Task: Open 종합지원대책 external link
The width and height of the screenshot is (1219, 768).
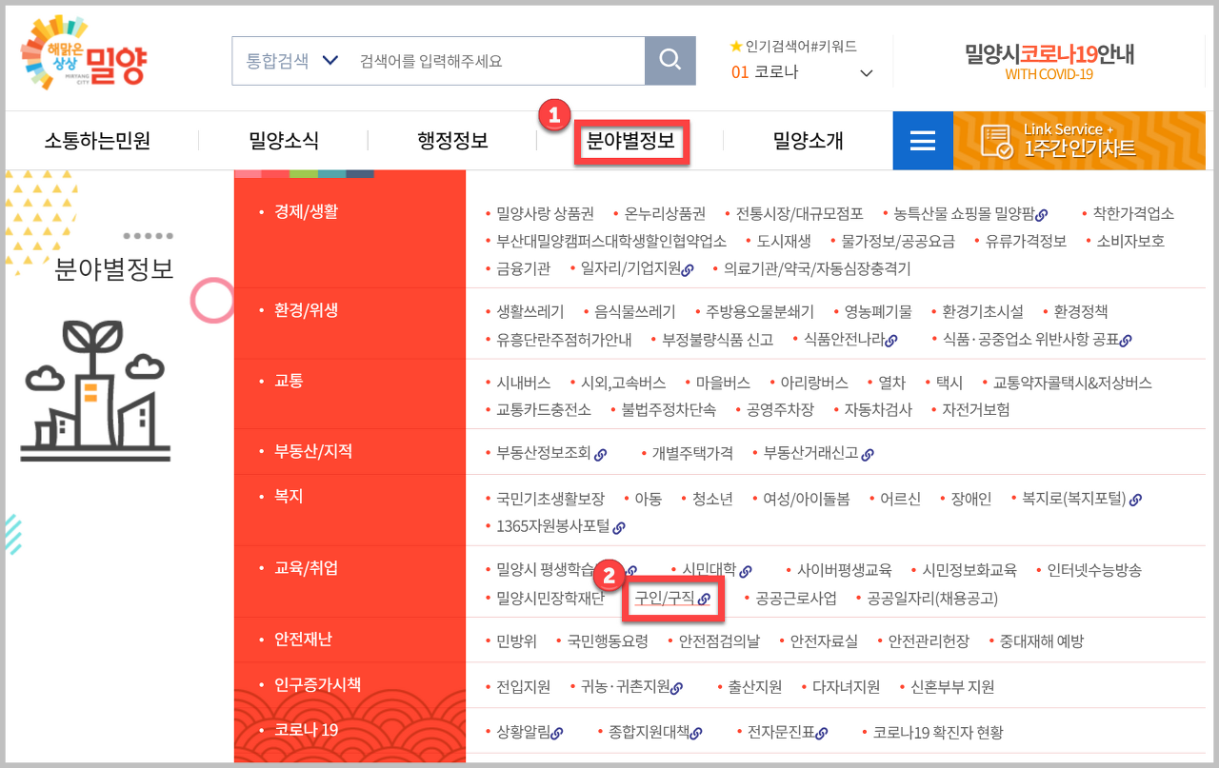Action: pos(655,732)
